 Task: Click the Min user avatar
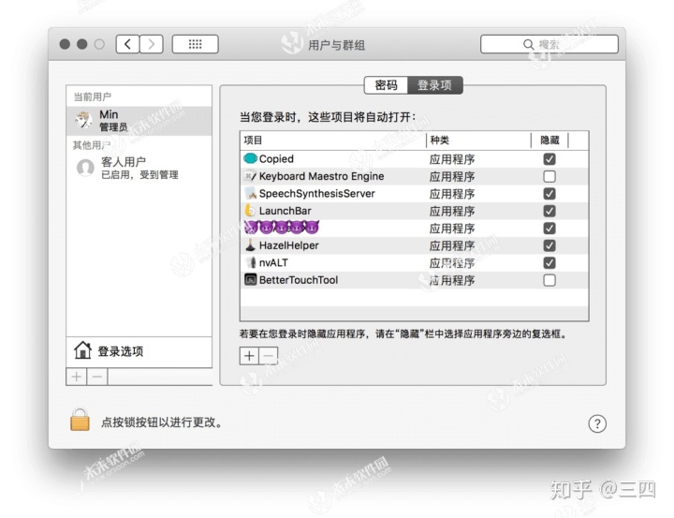83,120
